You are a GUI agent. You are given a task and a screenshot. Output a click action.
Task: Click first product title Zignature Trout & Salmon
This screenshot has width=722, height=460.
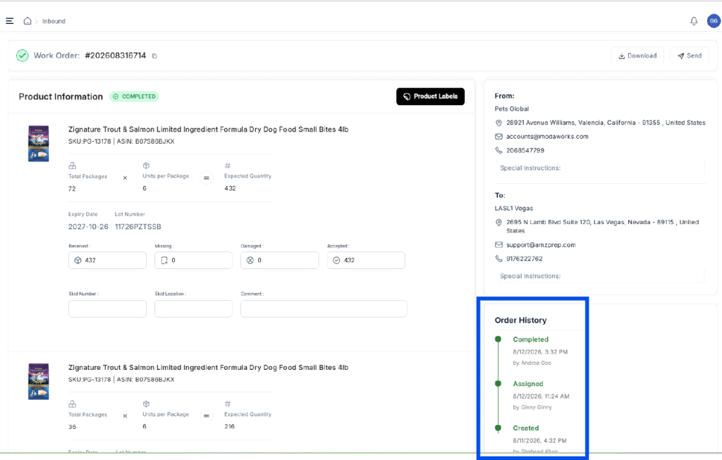click(x=208, y=130)
